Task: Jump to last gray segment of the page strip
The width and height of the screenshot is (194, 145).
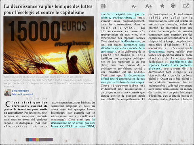Action: click(x=49, y=140)
